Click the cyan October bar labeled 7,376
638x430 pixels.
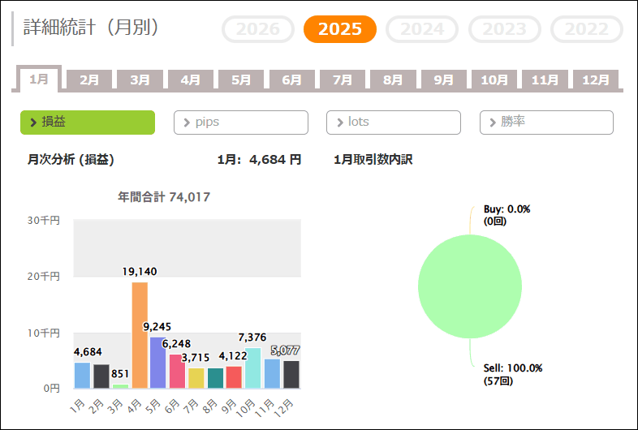point(252,368)
